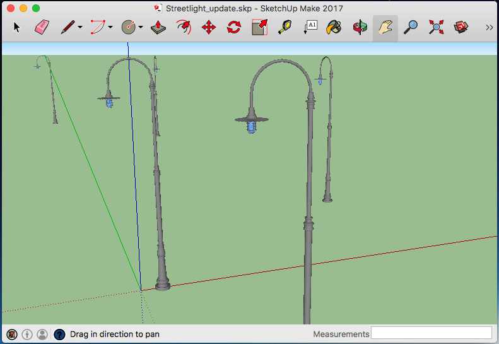Choose the pink Eraser tool
499x344 pixels.
42,27
